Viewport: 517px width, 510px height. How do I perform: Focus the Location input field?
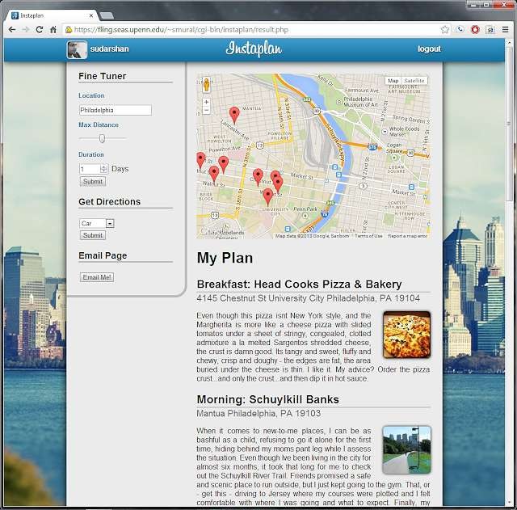click(x=116, y=110)
